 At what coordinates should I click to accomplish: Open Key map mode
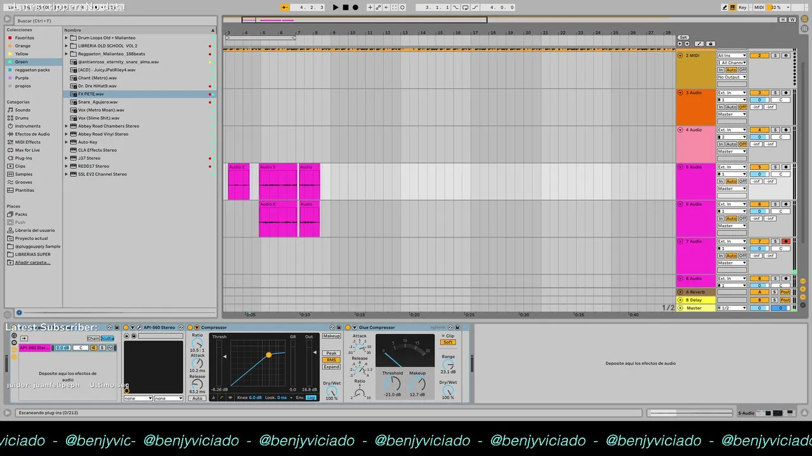coord(743,8)
